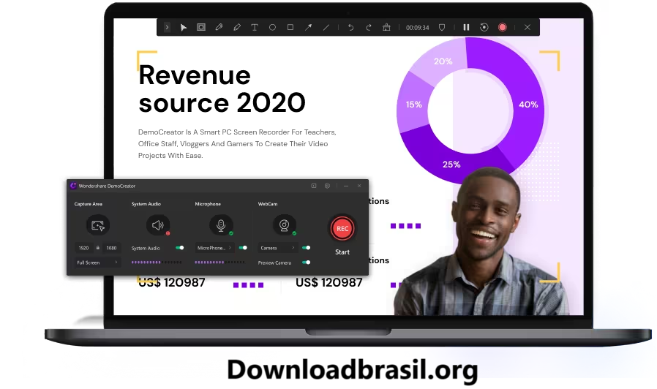Collapse the drawing toolbar with the chevron

point(167,27)
